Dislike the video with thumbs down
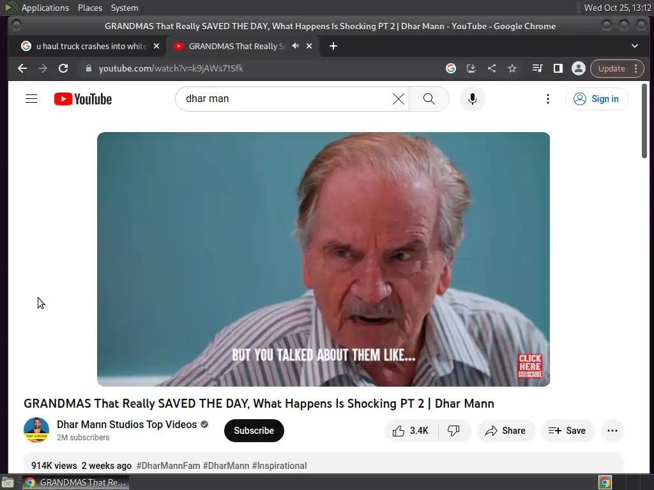Viewport: 654px width, 490px height. (454, 431)
